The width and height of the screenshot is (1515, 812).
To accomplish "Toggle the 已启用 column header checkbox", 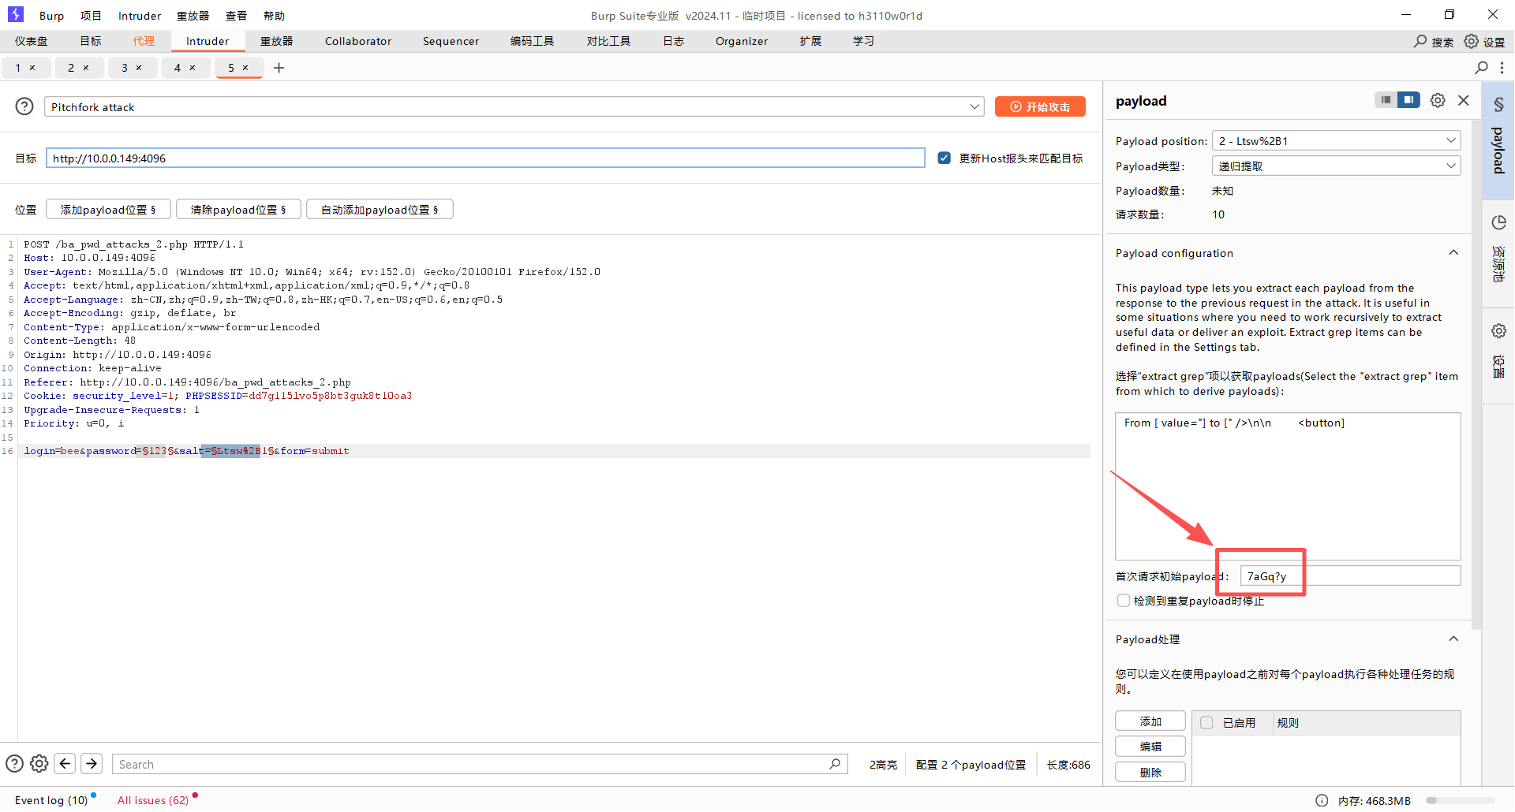I will pyautogui.click(x=1206, y=723).
